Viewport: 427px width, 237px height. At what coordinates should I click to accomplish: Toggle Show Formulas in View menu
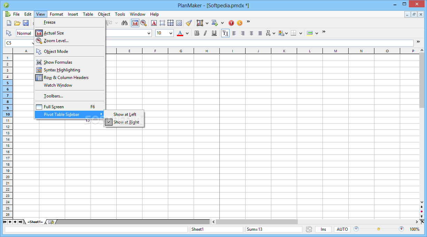[x=70, y=62]
